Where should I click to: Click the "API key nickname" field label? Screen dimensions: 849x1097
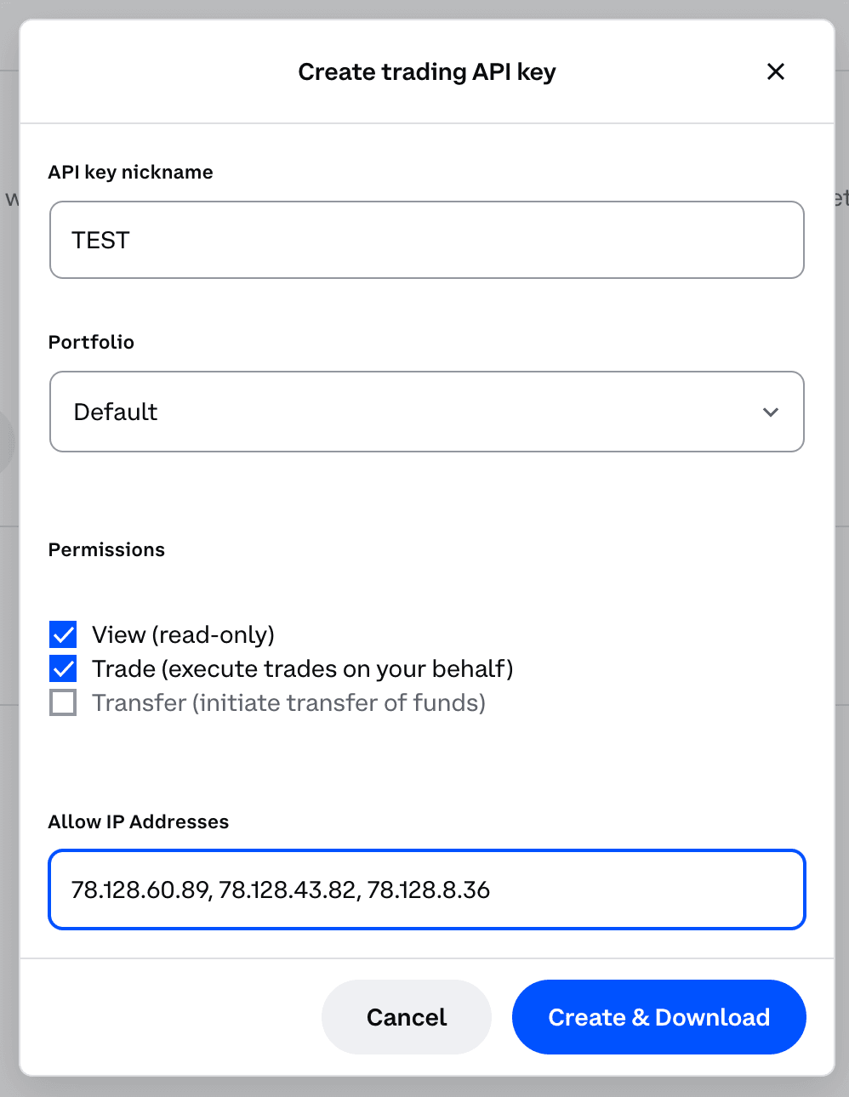tap(130, 172)
